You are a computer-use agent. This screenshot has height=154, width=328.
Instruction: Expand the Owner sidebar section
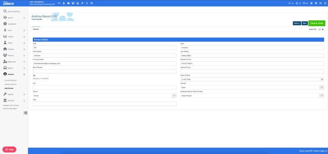(x=24, y=43)
